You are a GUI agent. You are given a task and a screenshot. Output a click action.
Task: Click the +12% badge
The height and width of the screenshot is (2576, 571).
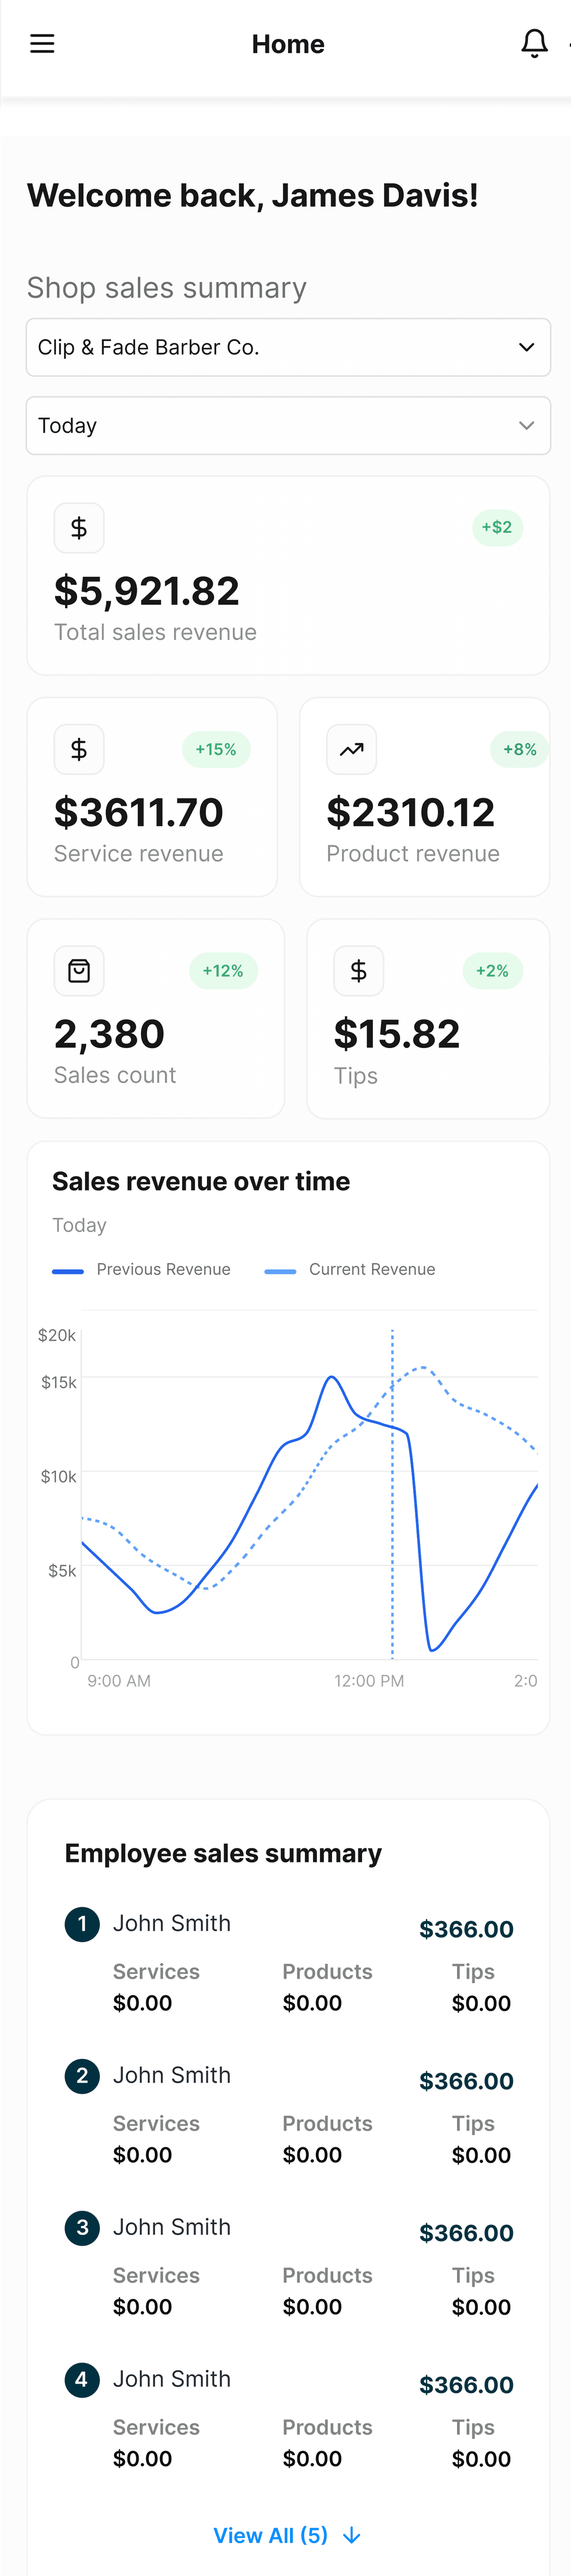[223, 971]
